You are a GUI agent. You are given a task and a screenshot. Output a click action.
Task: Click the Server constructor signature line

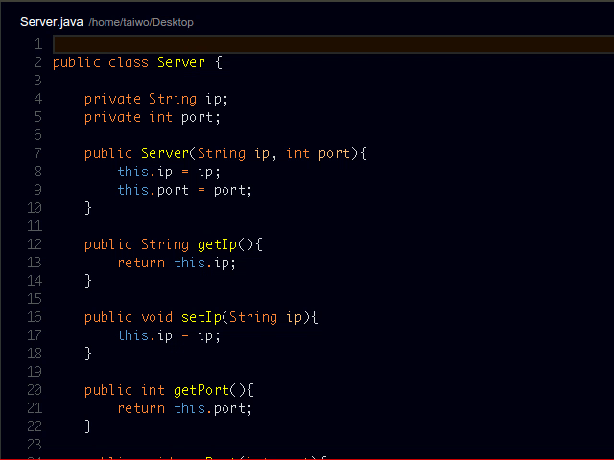coord(225,153)
